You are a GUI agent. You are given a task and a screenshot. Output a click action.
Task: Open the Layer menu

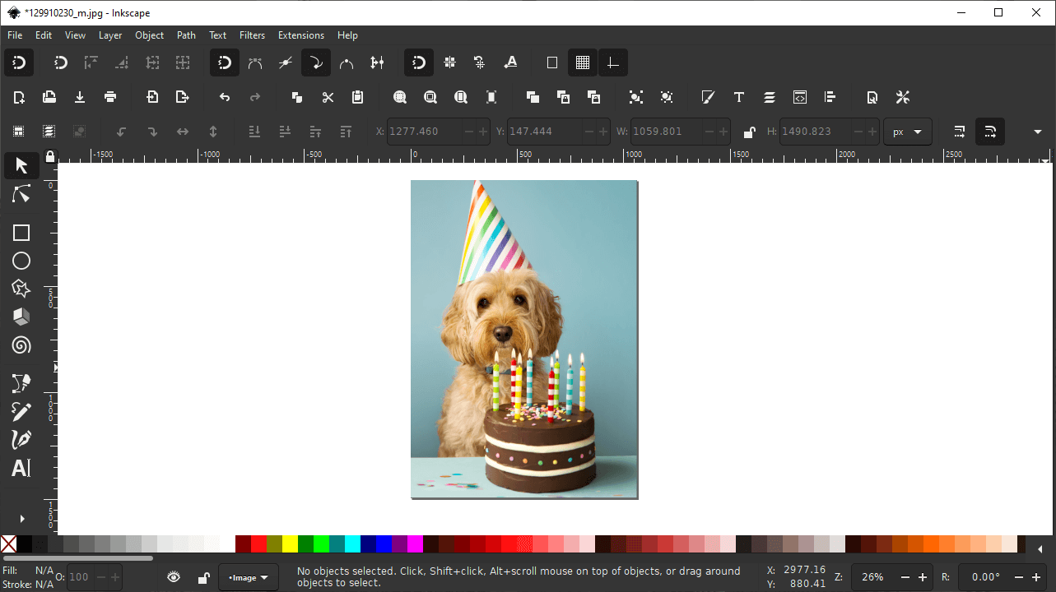pos(110,35)
